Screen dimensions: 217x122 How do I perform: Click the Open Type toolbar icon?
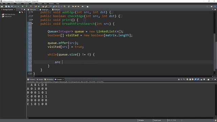click(43, 6)
